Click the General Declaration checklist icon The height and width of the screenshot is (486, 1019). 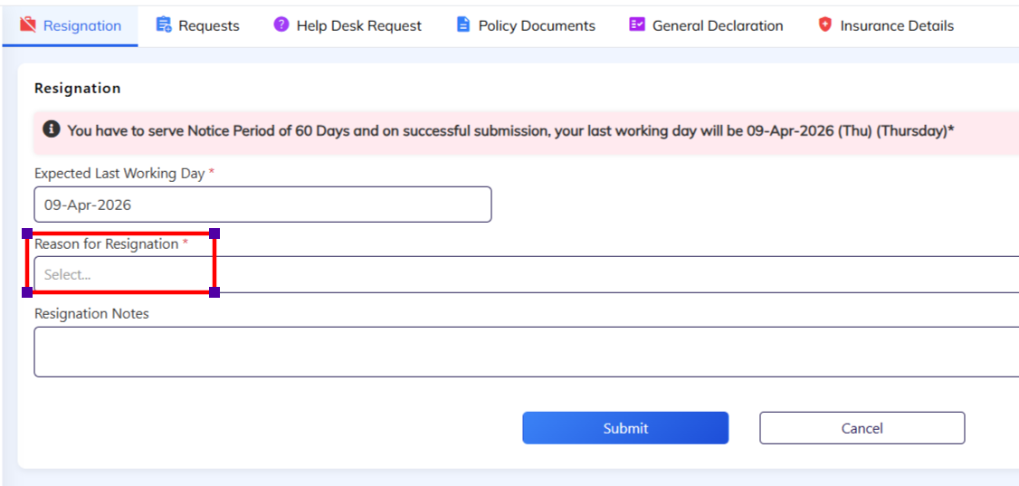[637, 25]
